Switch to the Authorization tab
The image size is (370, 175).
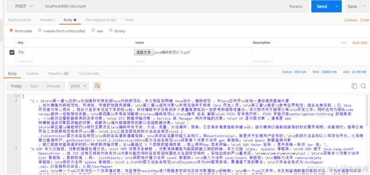click(x=19, y=20)
